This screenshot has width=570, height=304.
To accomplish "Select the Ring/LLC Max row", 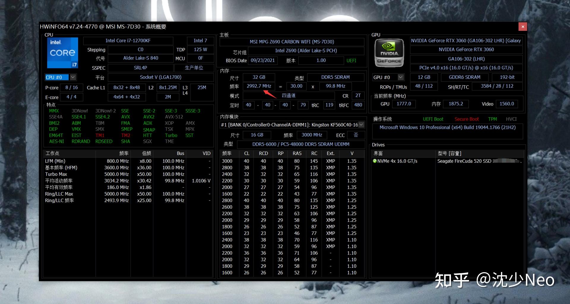I will (x=128, y=194).
